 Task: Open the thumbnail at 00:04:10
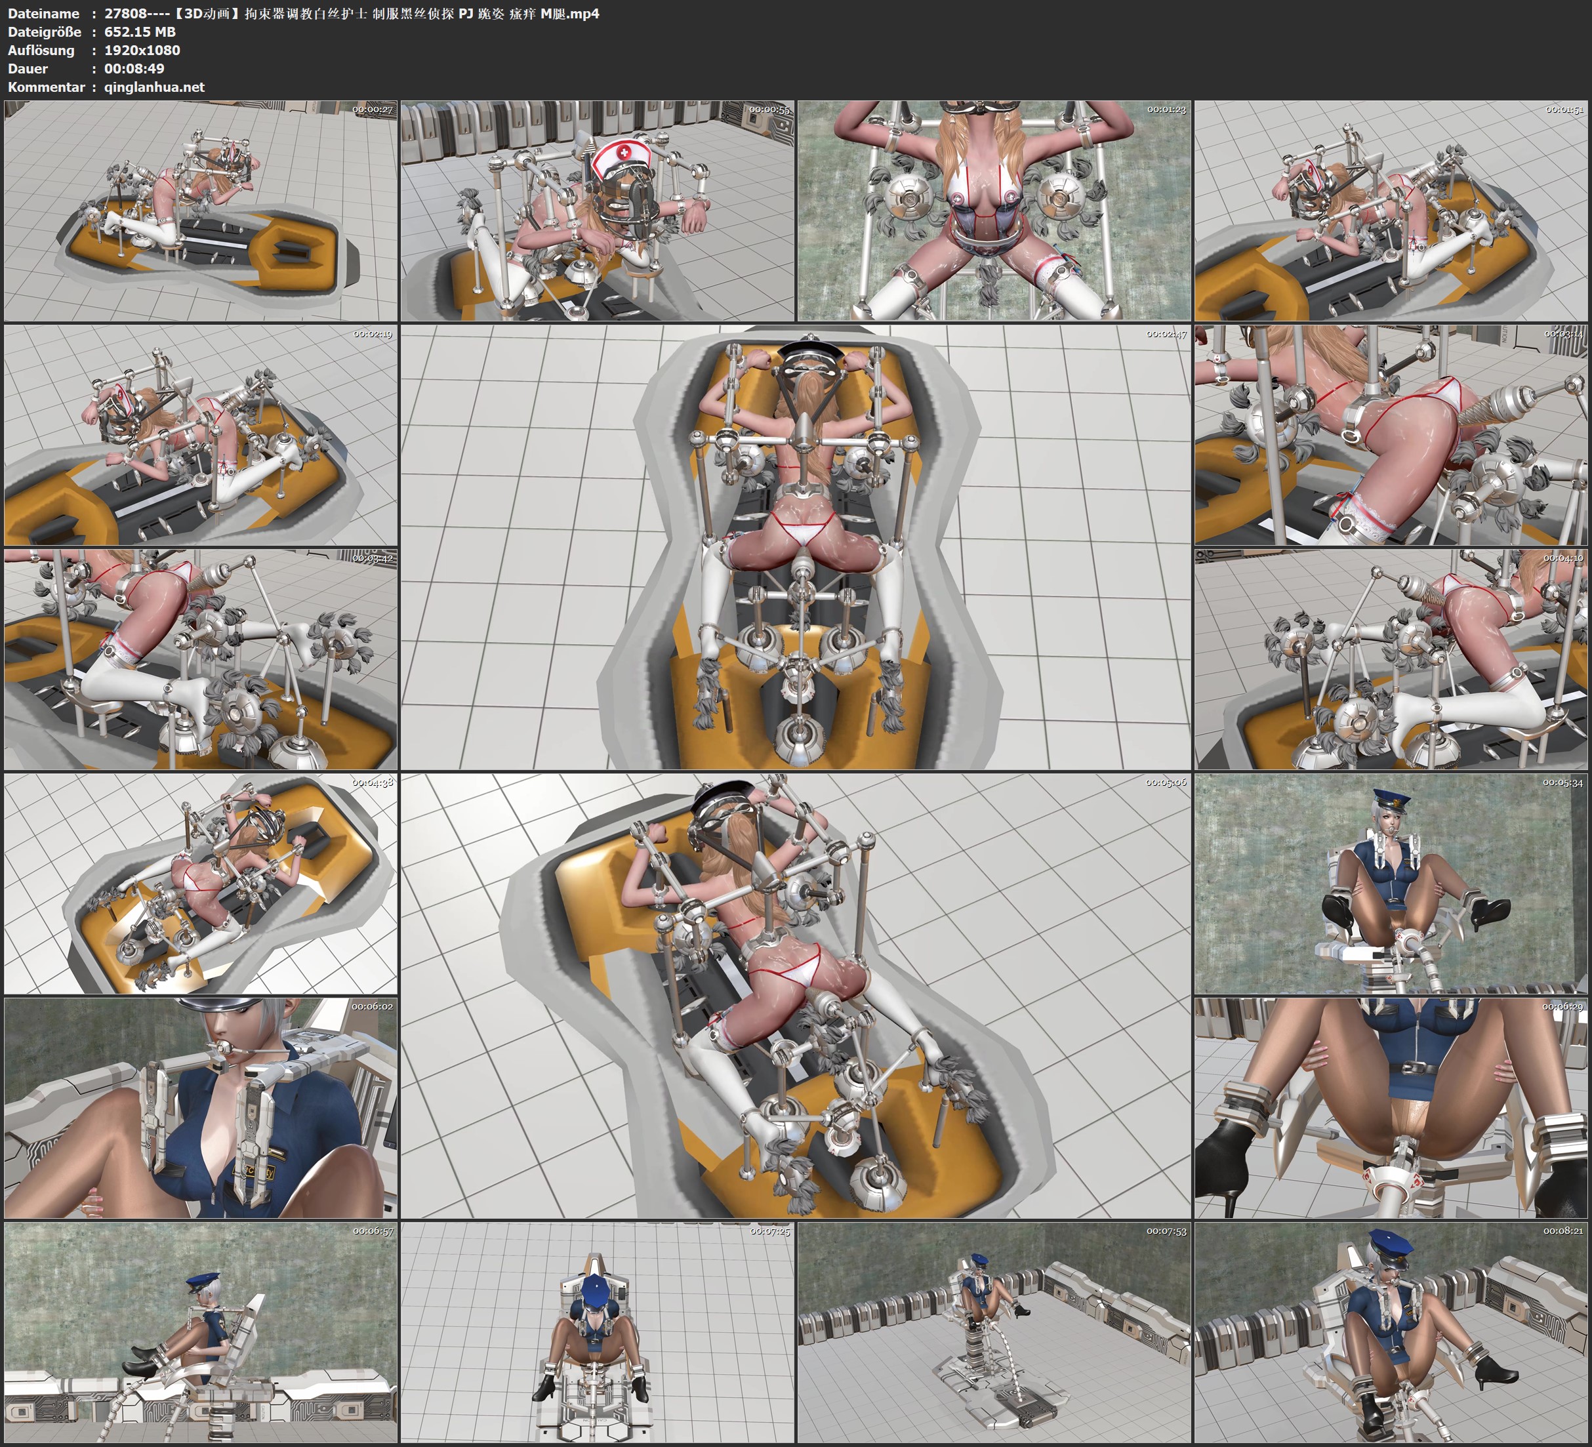tap(1391, 659)
